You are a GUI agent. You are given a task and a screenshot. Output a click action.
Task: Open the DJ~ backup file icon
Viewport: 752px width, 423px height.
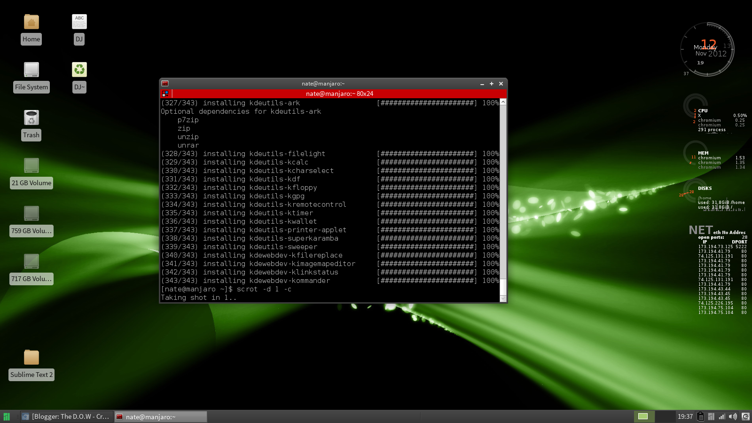(x=79, y=70)
